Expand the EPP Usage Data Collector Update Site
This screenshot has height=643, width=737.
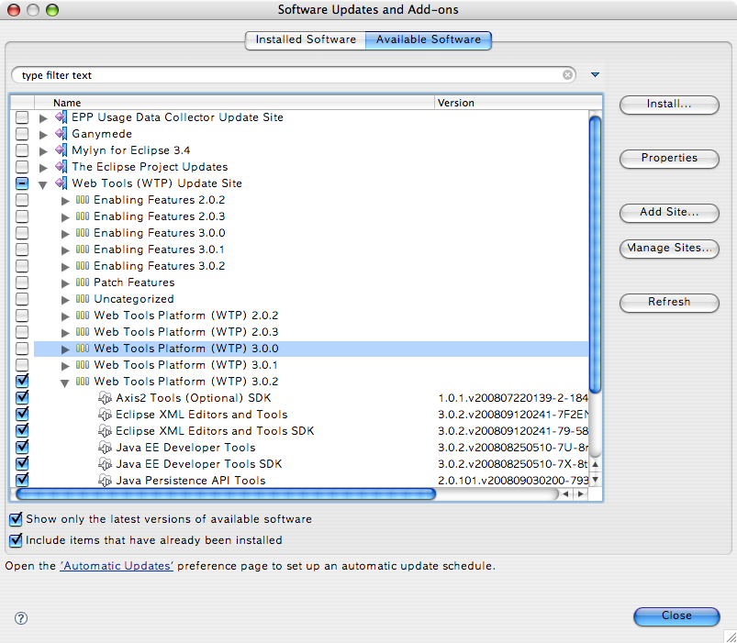[43, 118]
